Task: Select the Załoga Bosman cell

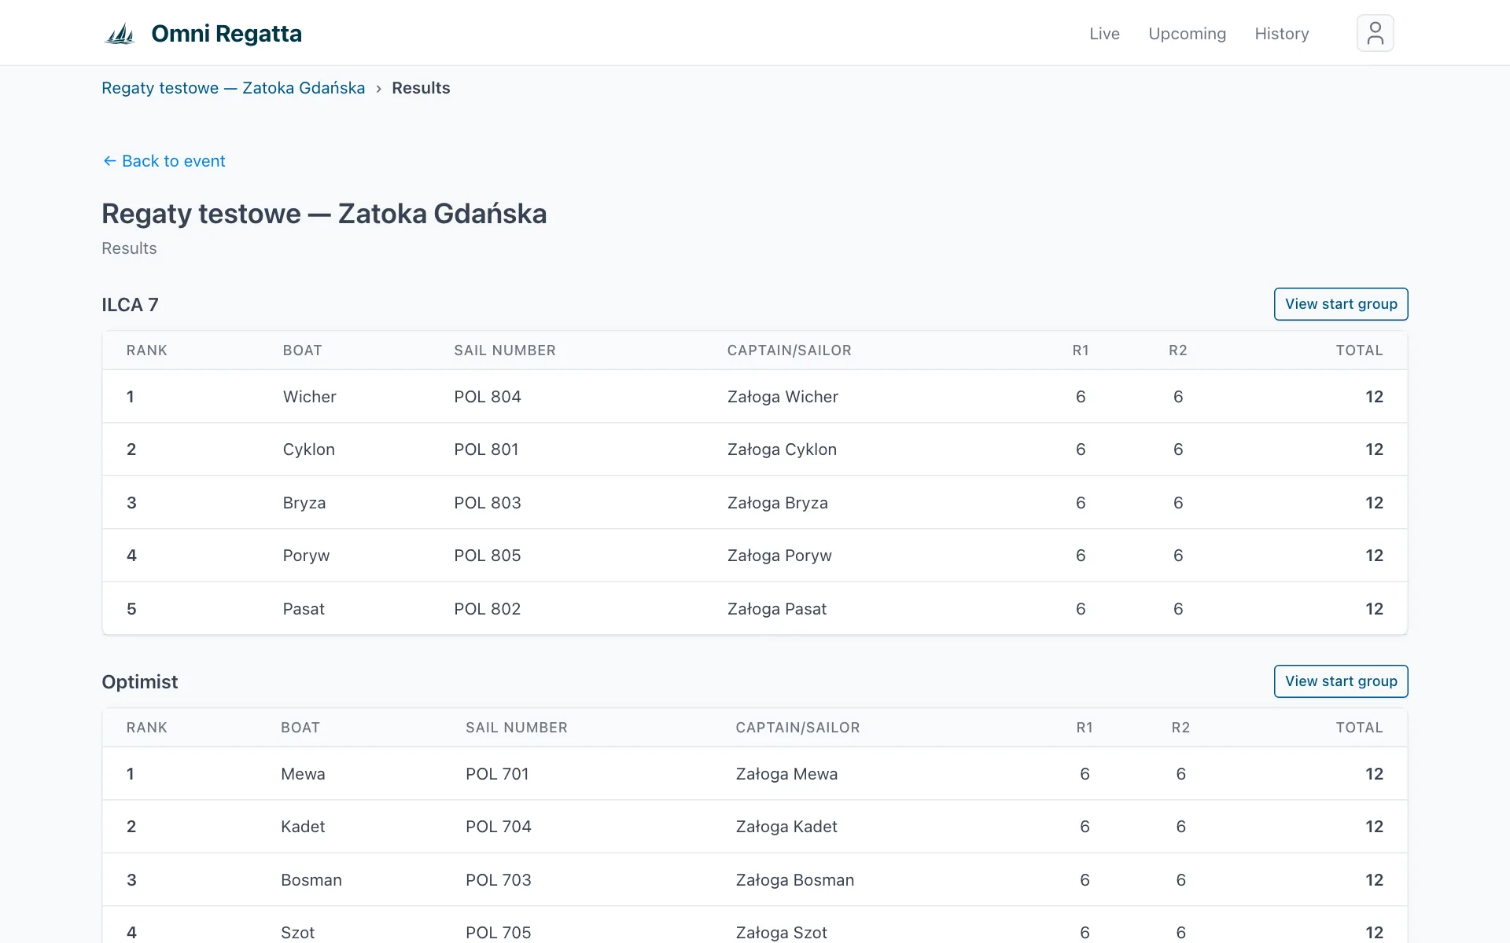Action: tap(795, 880)
